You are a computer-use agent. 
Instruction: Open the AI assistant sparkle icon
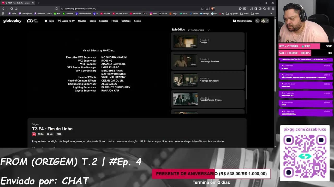point(264,9)
